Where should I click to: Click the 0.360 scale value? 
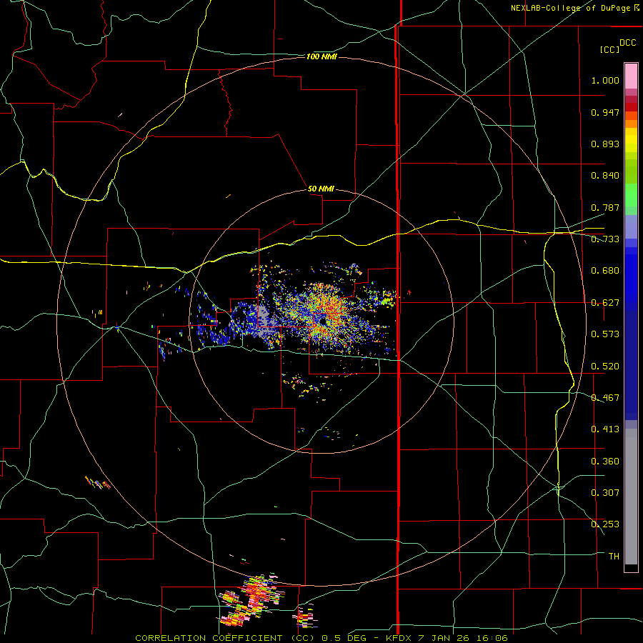point(605,462)
